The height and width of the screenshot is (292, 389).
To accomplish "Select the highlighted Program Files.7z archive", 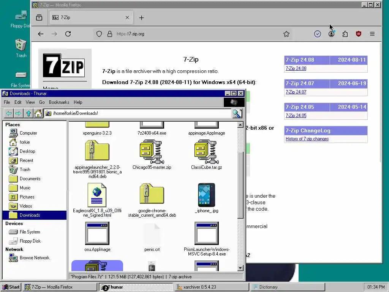I will (x=97, y=266).
